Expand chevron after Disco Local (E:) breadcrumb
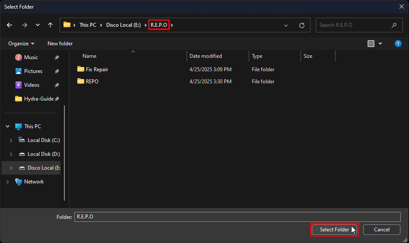The width and height of the screenshot is (409, 243). point(146,25)
